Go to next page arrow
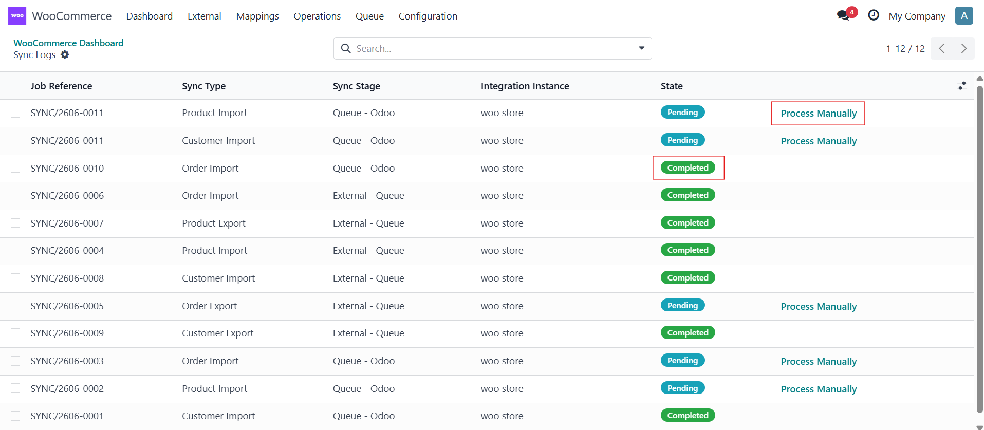Screen dimensions: 984x430 (x=964, y=48)
